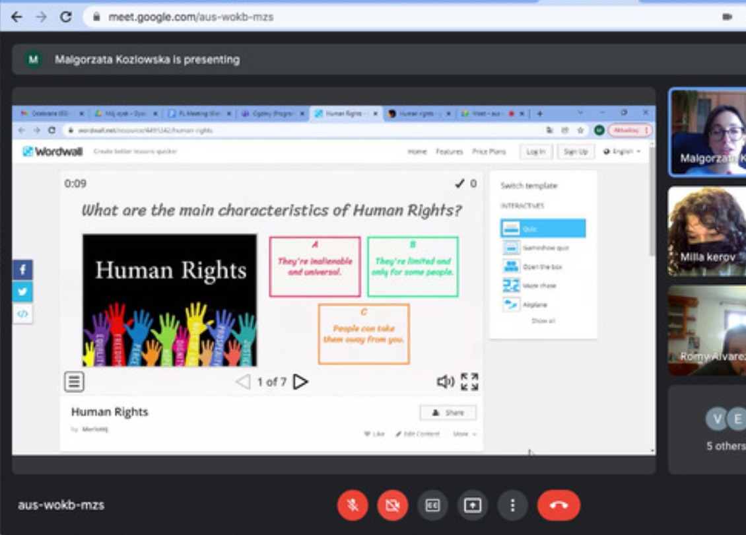Open the three-dot more options menu
The image size is (746, 535).
(512, 505)
